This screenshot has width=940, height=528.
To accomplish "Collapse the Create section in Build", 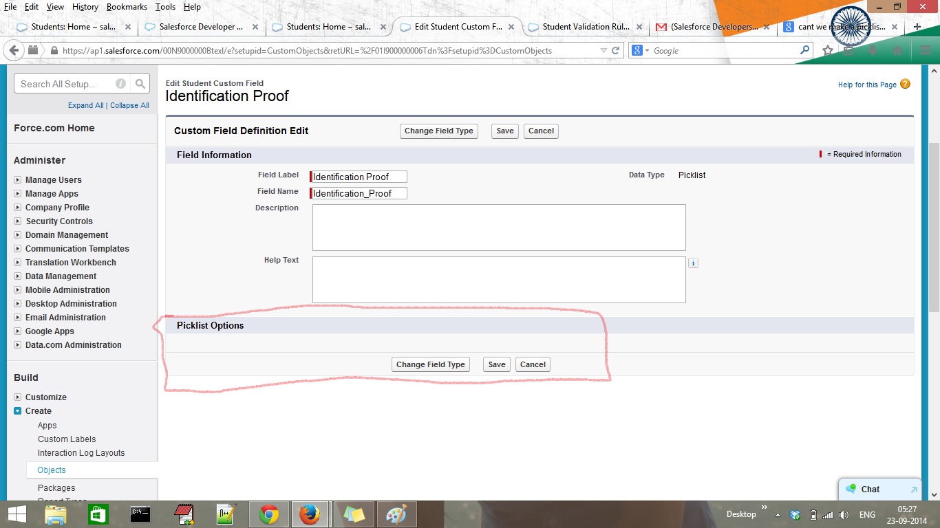I will coord(17,411).
